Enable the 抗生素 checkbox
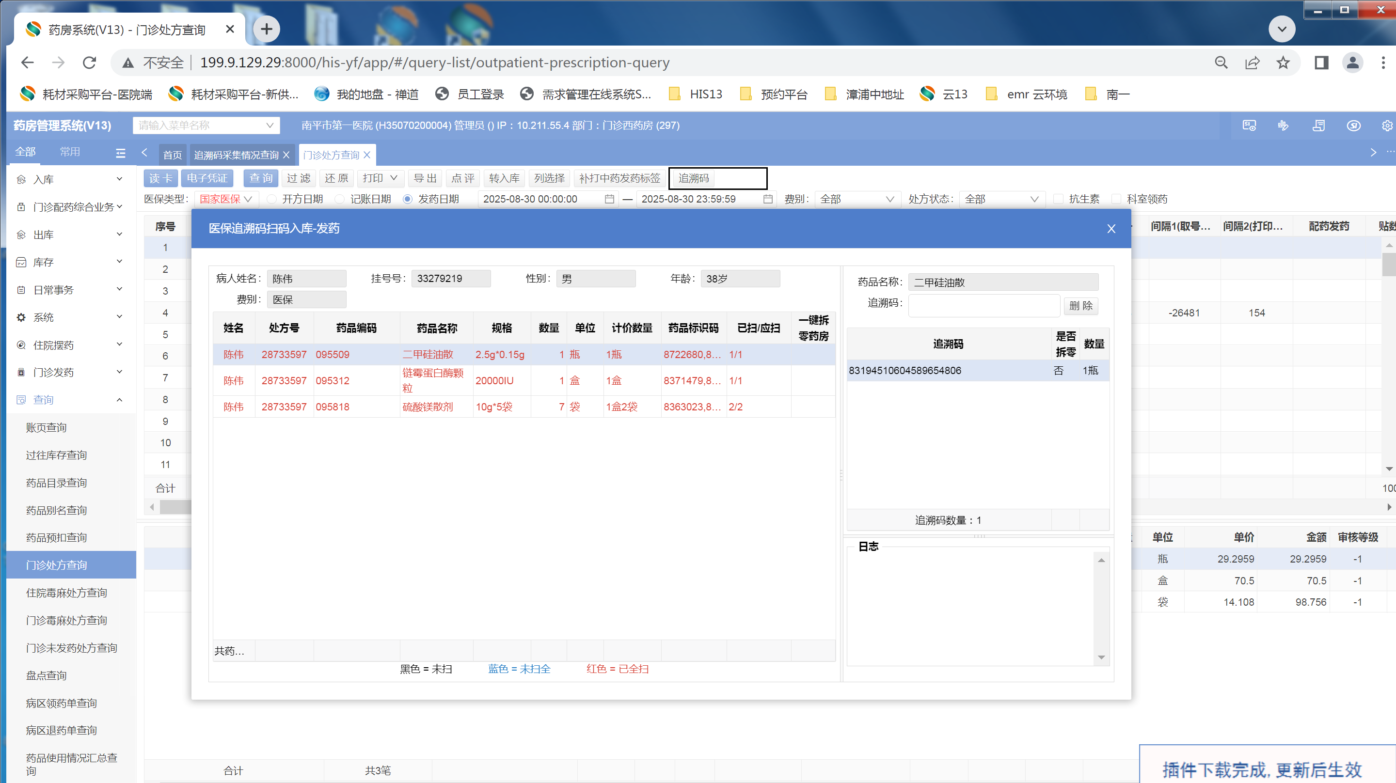This screenshot has height=783, width=1396. tap(1058, 200)
